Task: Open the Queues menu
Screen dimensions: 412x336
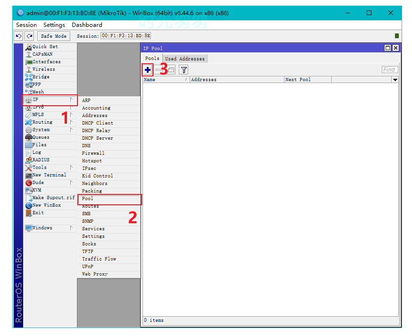Action: pyautogui.click(x=50, y=137)
